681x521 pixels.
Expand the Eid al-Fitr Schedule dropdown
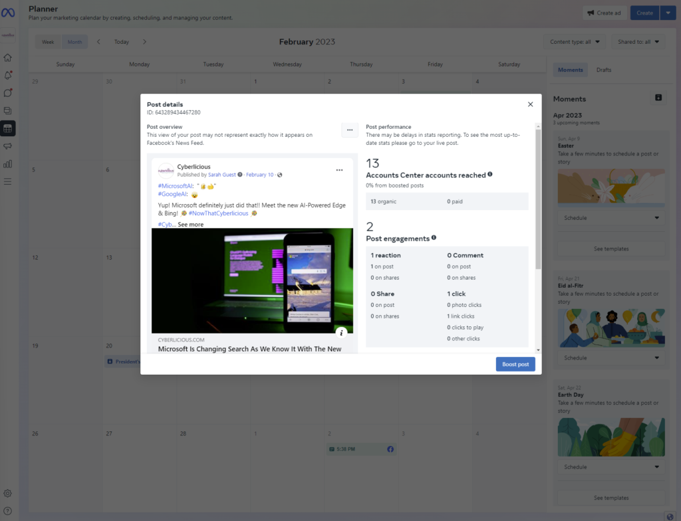click(611, 358)
